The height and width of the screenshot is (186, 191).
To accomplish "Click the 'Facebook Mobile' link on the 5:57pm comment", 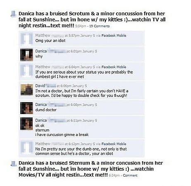I will 114,36.
